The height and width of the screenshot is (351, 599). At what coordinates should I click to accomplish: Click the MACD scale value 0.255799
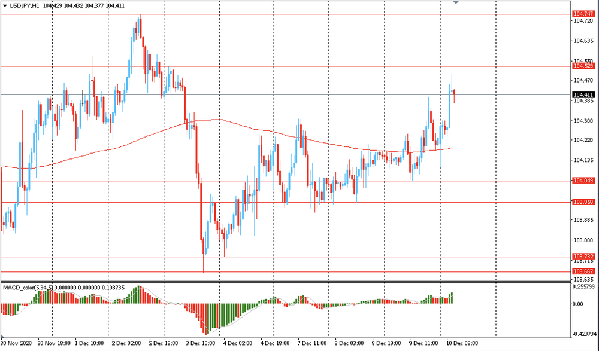(x=583, y=286)
